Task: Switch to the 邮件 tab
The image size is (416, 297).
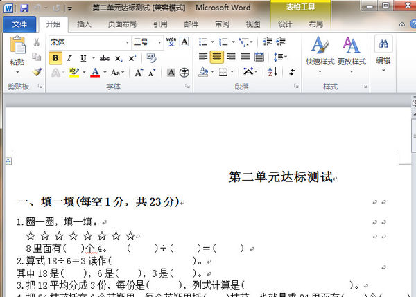Action: [191, 24]
